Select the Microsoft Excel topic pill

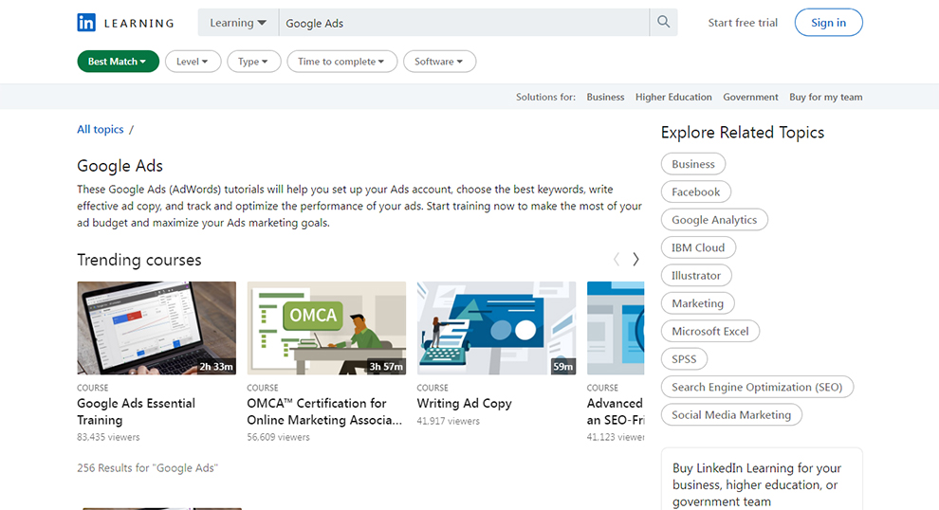click(710, 331)
